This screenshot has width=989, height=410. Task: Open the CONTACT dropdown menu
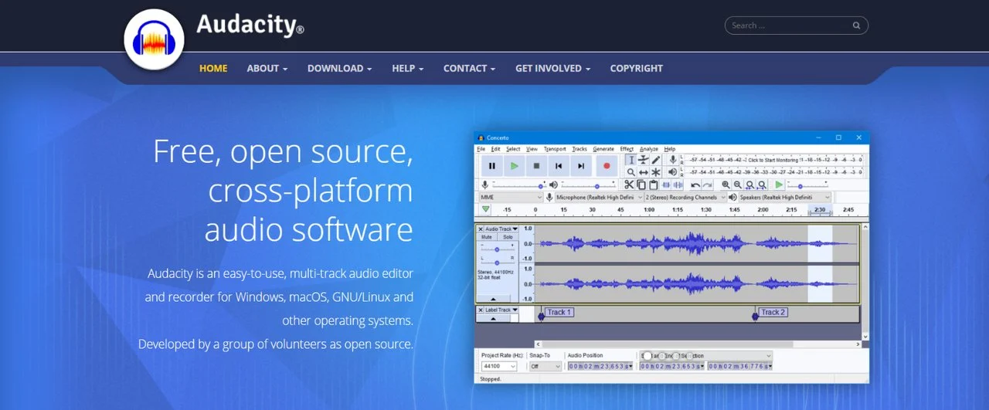click(x=470, y=68)
